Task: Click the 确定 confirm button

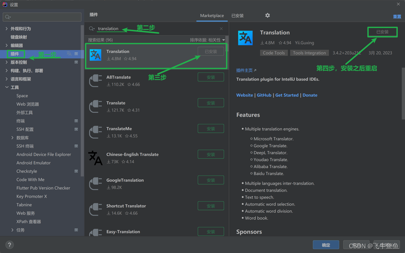Action: (x=326, y=245)
